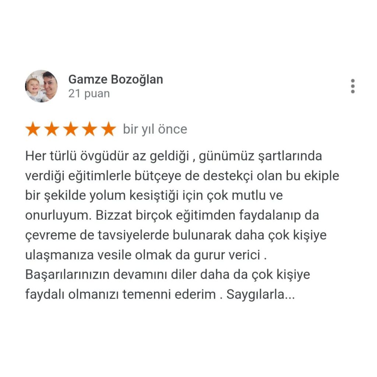Click the phrase "temenni ederim" in the review
This screenshot has width=377, height=377.
169,294
